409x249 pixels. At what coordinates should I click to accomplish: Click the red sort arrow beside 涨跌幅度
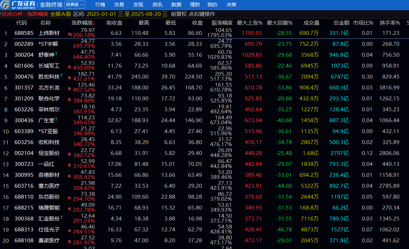[x=94, y=23]
